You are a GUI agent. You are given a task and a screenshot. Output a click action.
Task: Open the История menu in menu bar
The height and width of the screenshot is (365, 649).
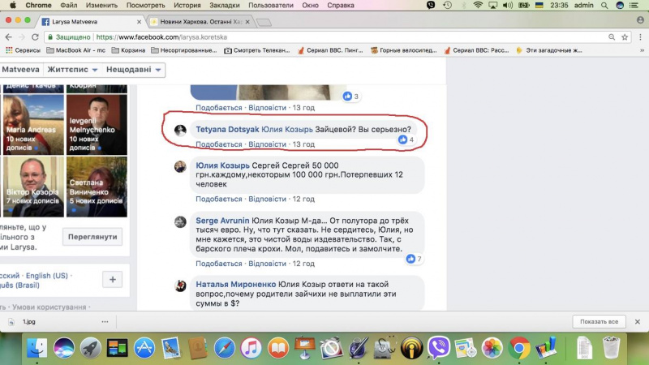[186, 5]
